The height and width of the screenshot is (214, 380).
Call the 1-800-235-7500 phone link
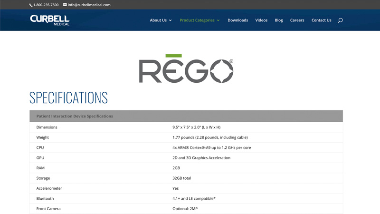point(46,5)
